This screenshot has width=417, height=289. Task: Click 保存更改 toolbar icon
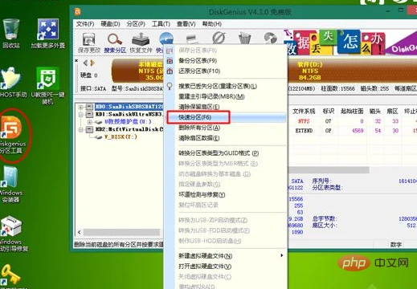pos(89,43)
